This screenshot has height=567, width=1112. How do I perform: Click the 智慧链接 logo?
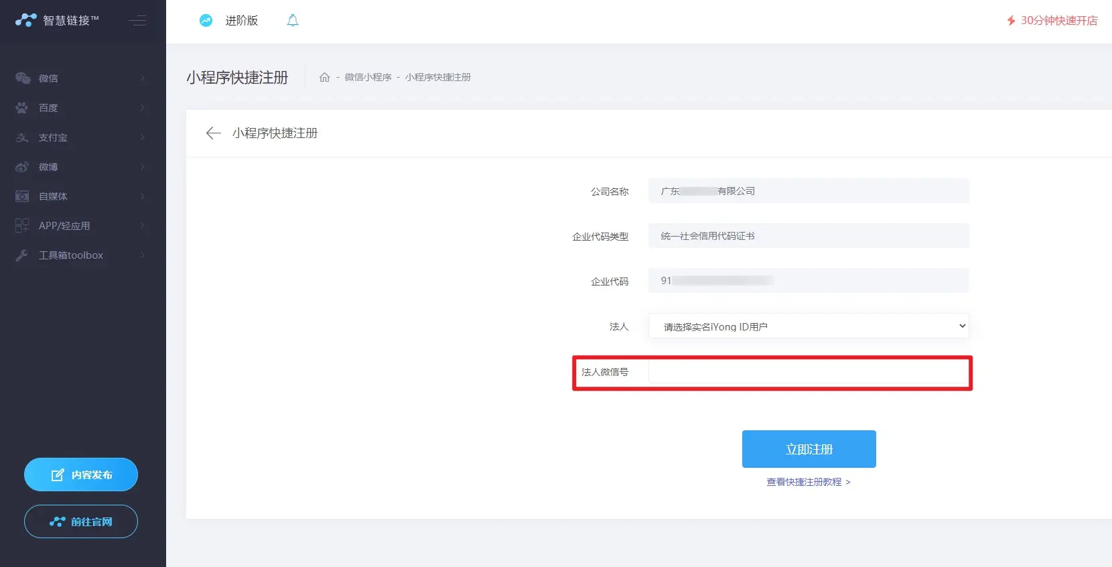(57, 21)
